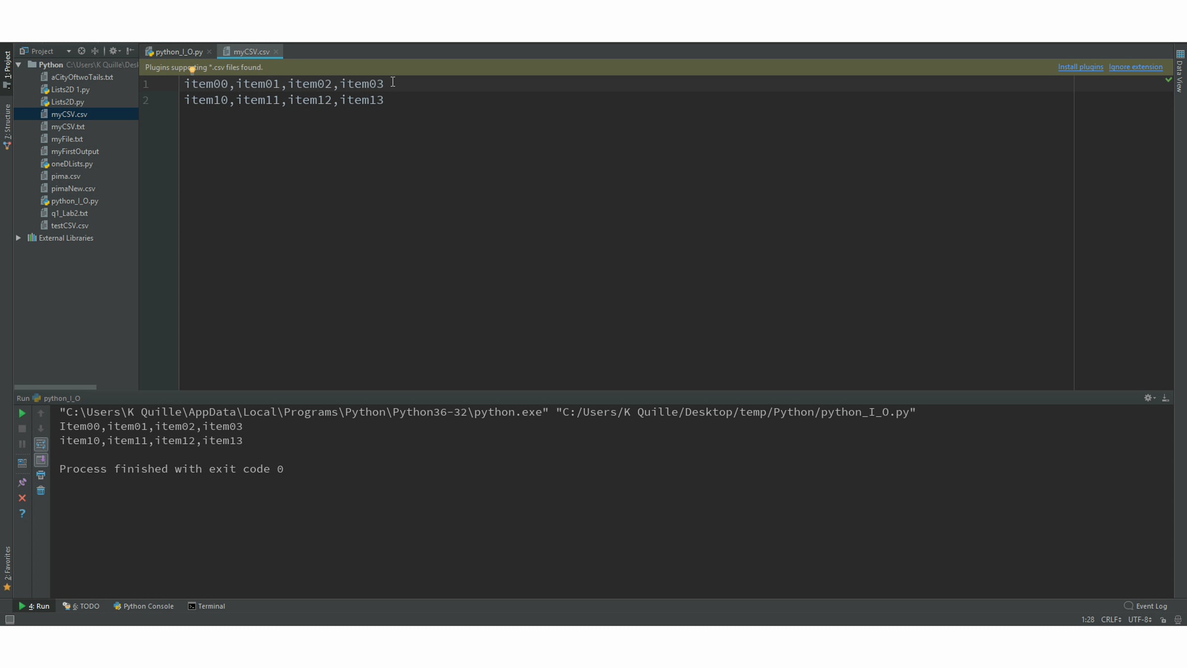Click the green inspection checkmark indicator
This screenshot has width=1187, height=668.
tap(1168, 80)
